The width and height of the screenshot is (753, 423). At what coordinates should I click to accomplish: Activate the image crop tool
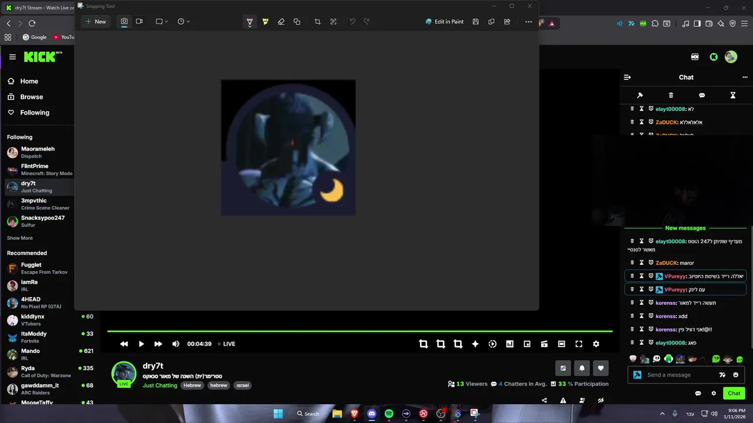[x=318, y=22]
